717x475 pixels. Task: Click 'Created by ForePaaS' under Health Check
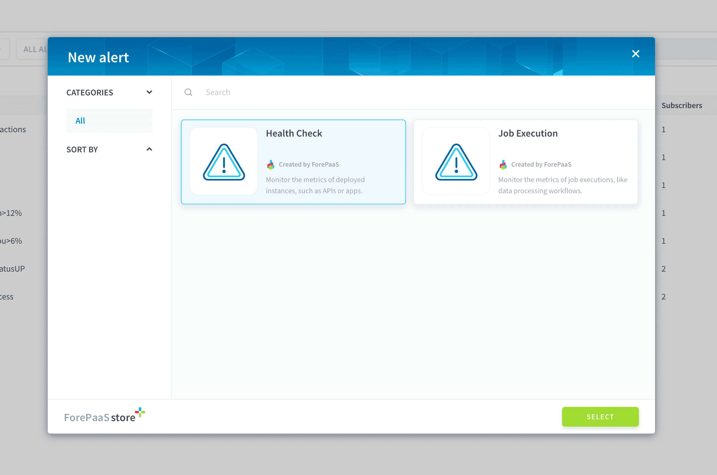click(x=309, y=164)
